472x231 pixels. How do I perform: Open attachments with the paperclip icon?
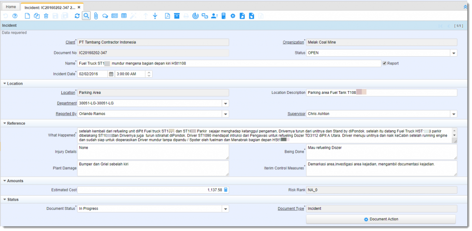pyautogui.click(x=96, y=16)
